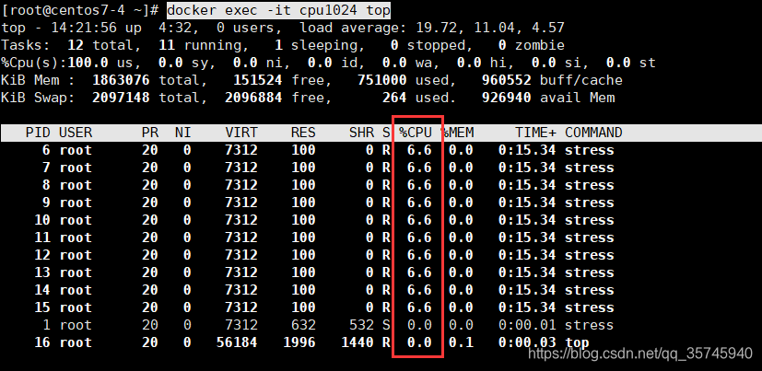Click the %MEM value '0.1' of top process
Screen dimensions: 762x371
pos(461,342)
